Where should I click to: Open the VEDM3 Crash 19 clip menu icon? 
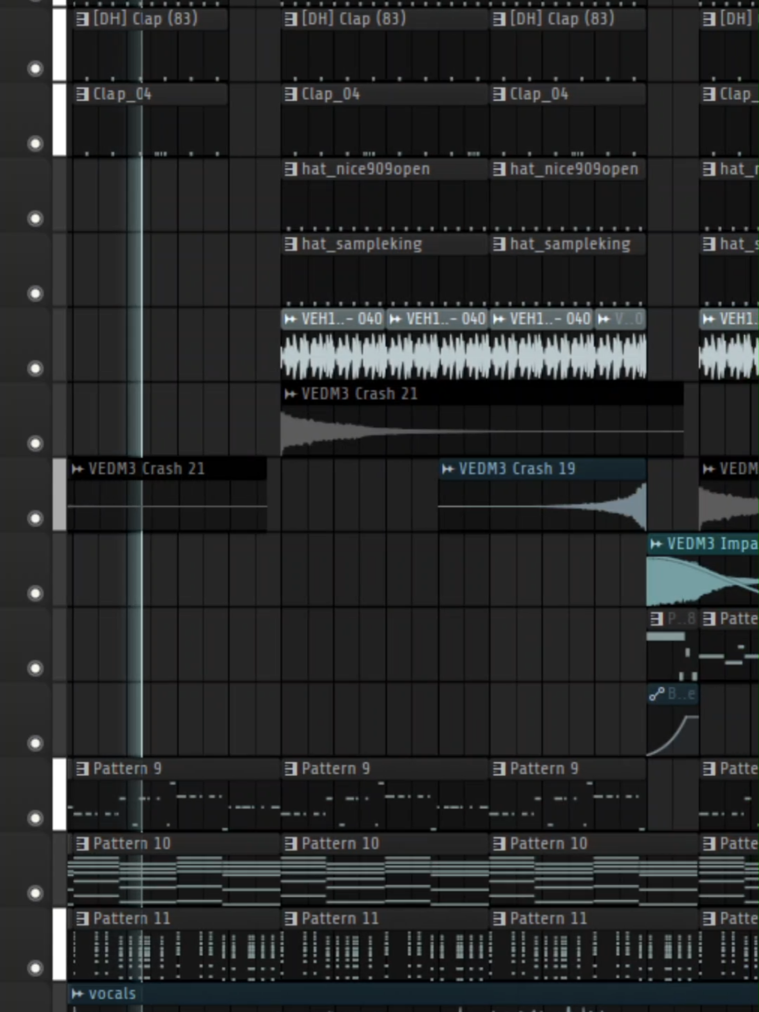pos(448,469)
